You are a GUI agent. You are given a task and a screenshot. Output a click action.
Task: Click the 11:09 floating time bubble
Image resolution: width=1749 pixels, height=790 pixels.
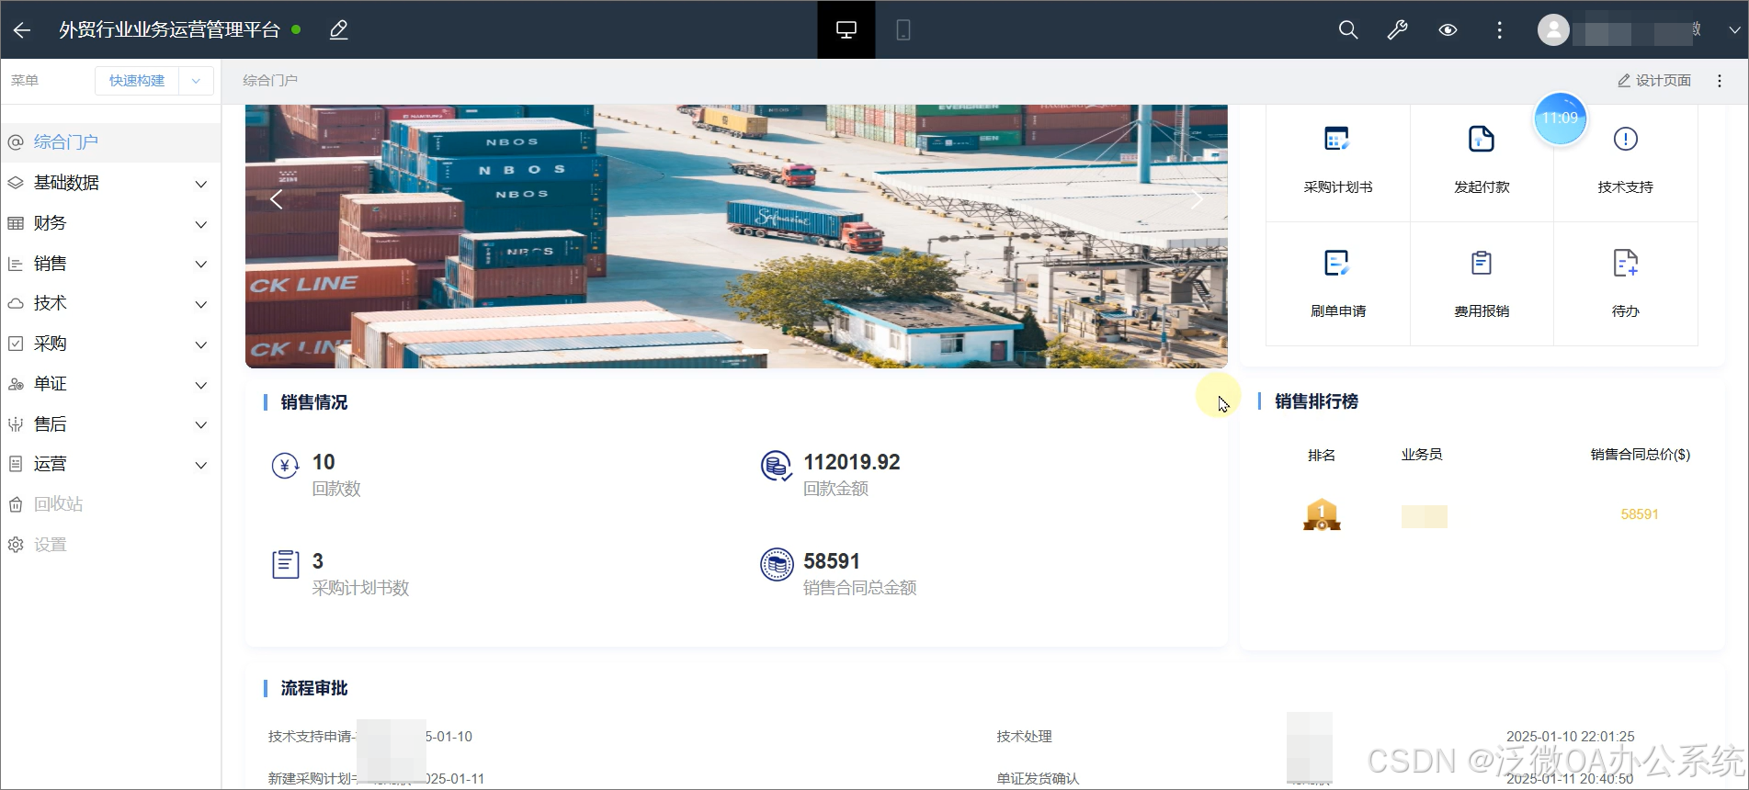point(1560,118)
